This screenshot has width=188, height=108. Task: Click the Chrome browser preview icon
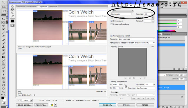click(x=52, y=105)
